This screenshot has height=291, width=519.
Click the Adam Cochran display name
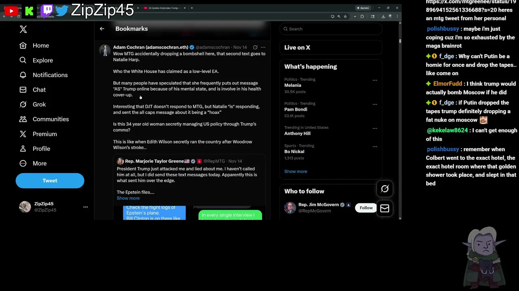[x=150, y=47]
